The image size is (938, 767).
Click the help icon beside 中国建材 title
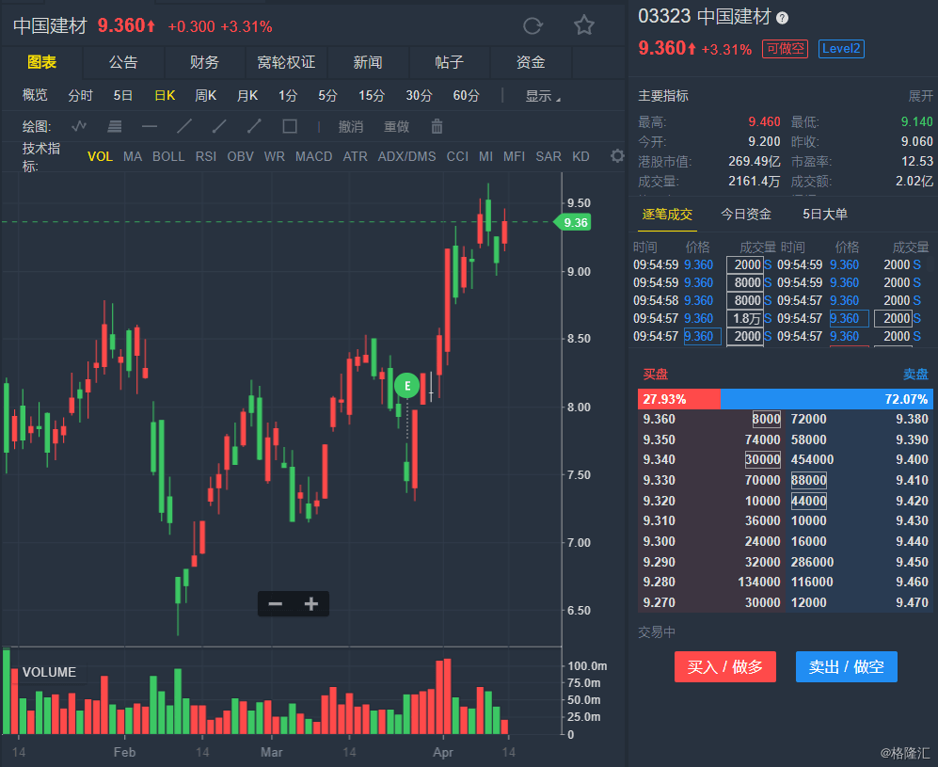[783, 18]
